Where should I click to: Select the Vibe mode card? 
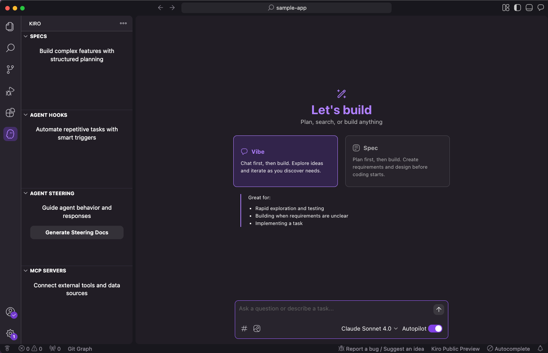(x=286, y=161)
